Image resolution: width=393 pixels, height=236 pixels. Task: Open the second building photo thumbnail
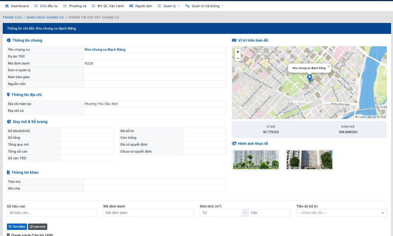309,160
